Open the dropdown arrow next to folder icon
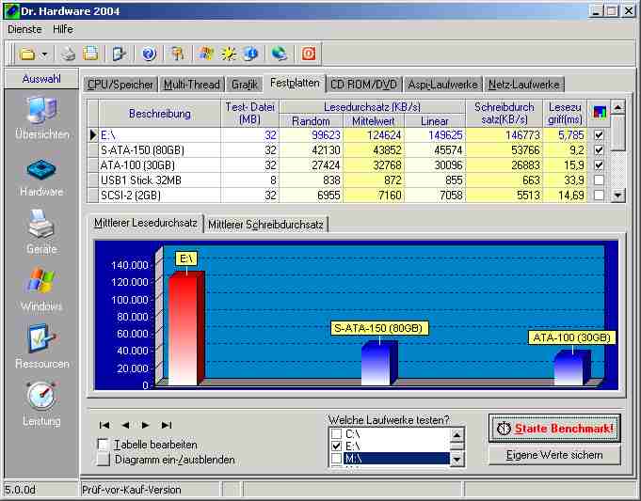Viewport: 641px width, 501px height. point(44,54)
